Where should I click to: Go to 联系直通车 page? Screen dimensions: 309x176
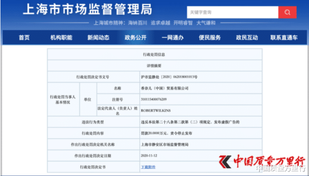point(284,37)
